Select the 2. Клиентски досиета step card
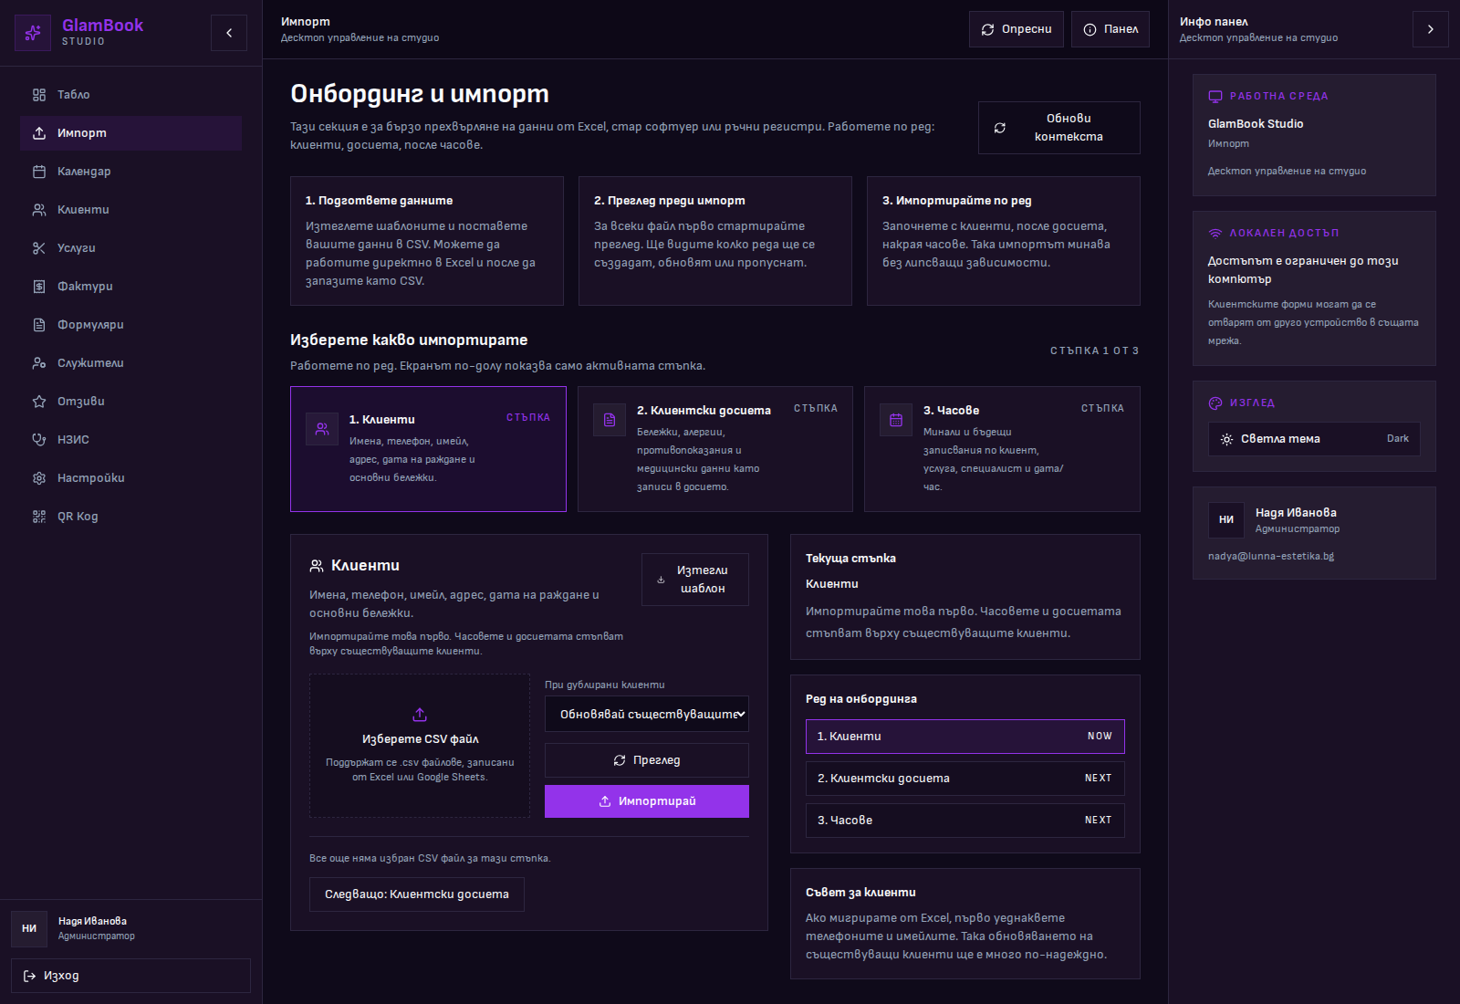1460x1004 pixels. click(x=714, y=448)
